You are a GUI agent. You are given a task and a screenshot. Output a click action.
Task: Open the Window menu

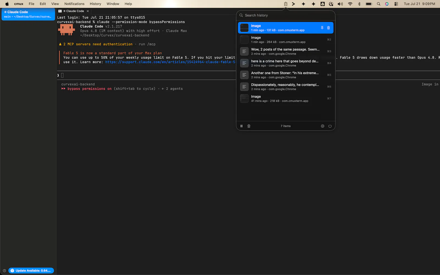click(113, 4)
